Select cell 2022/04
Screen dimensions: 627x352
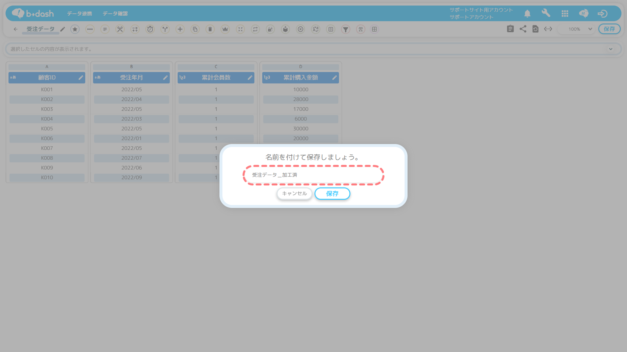coord(131,99)
